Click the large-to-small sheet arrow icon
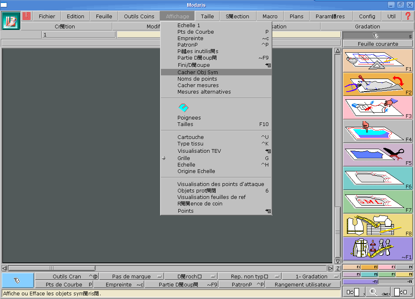 click(400, 292)
